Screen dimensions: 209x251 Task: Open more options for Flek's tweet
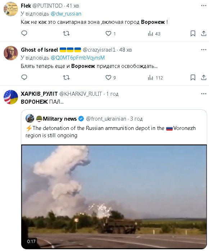(204, 6)
